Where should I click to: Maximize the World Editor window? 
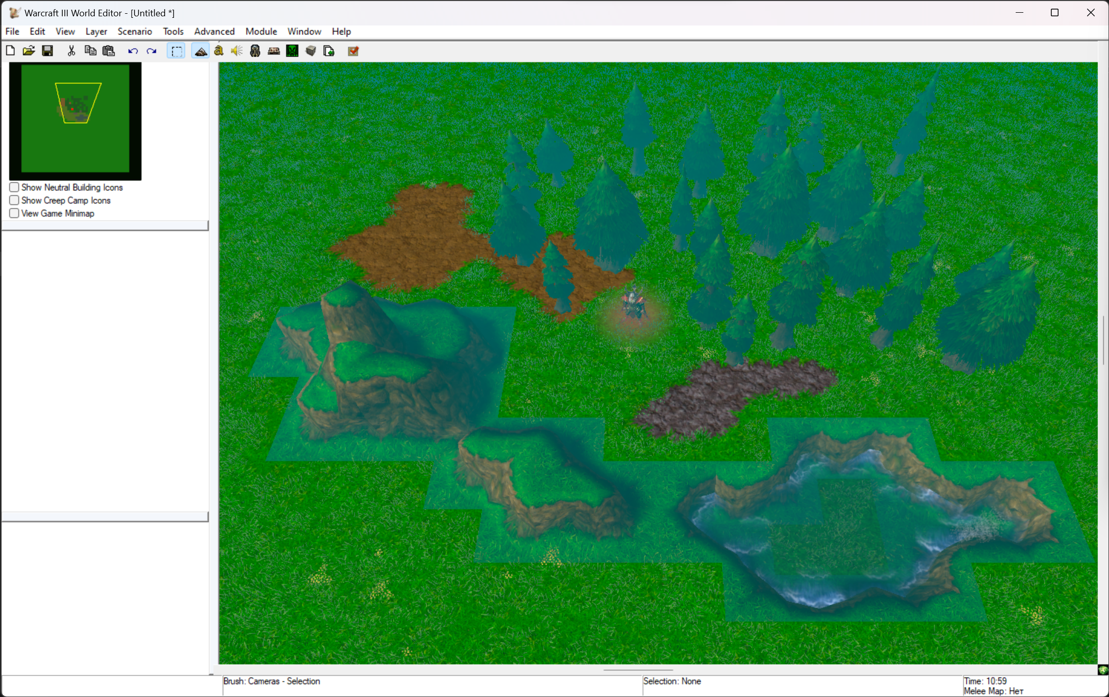click(1055, 13)
